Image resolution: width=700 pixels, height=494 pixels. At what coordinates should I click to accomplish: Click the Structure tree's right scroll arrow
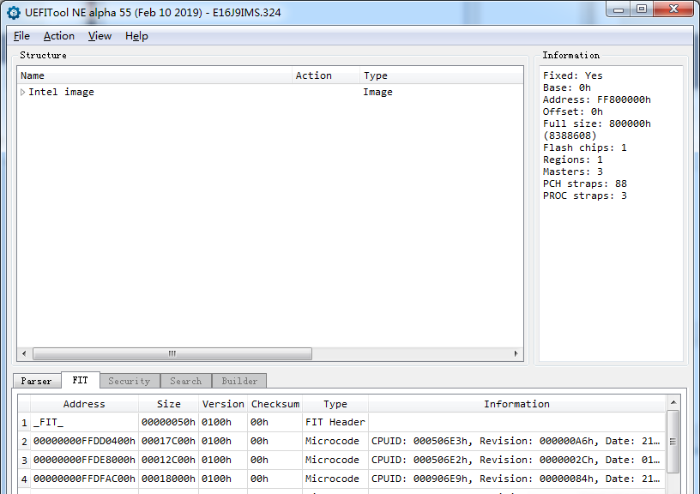click(x=516, y=354)
